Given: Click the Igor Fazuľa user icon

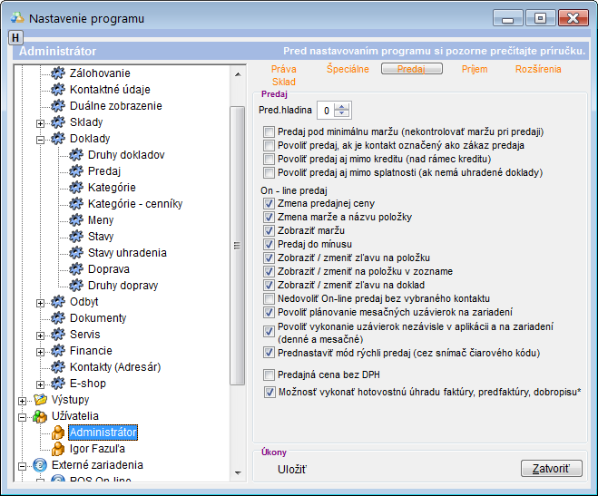Looking at the screenshot, I should pos(58,449).
